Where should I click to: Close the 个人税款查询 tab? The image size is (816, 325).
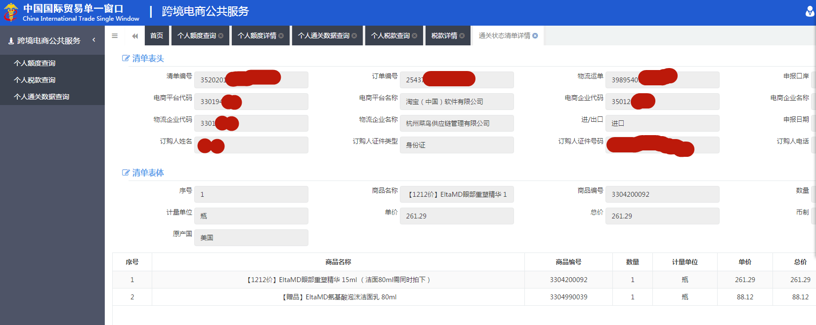[415, 36]
